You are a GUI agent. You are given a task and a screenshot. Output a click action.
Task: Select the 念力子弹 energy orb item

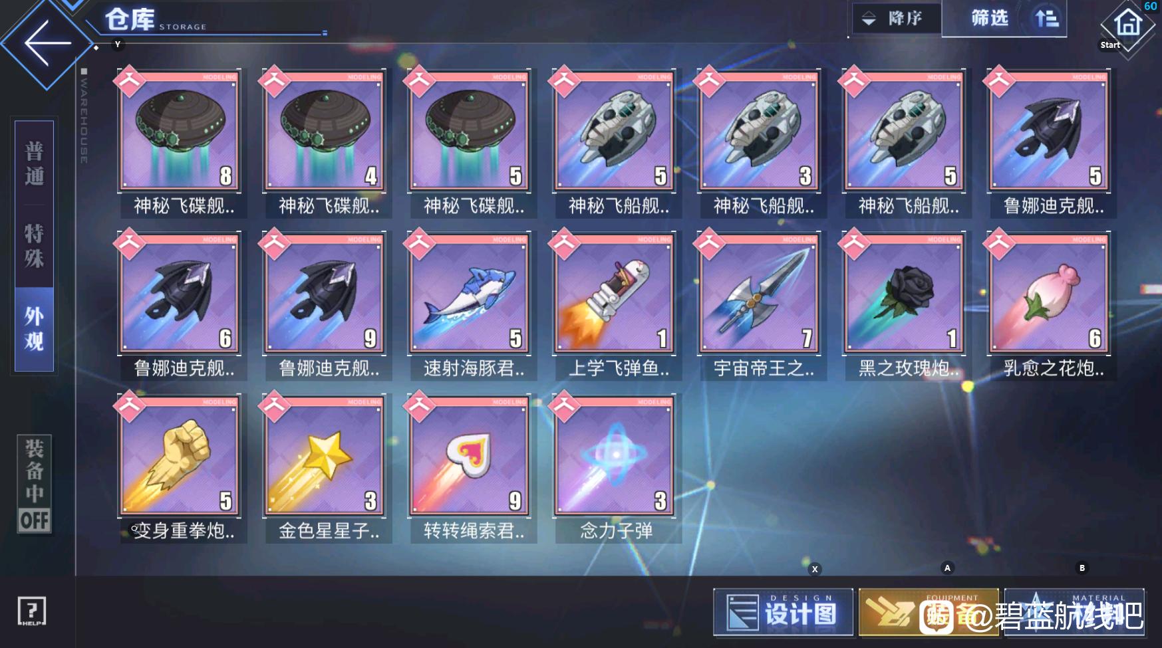tap(615, 468)
